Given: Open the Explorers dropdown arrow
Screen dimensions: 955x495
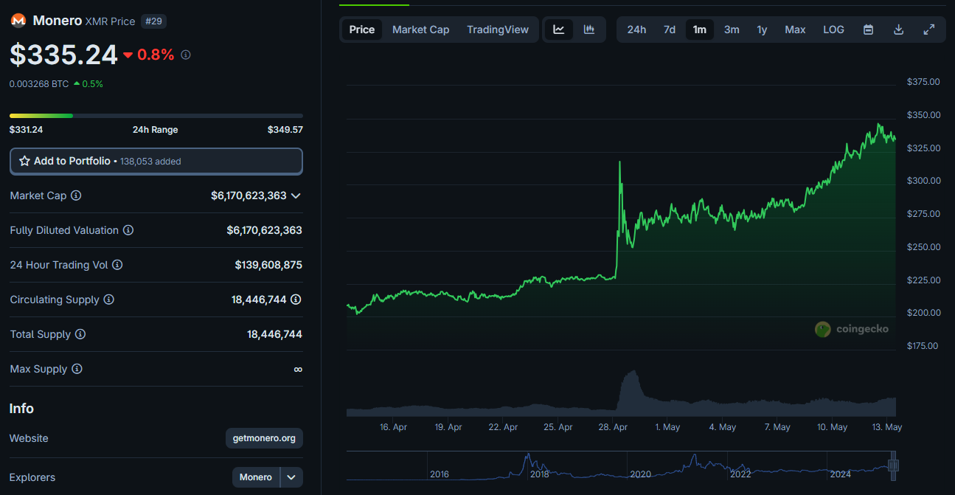Looking at the screenshot, I should tap(292, 477).
